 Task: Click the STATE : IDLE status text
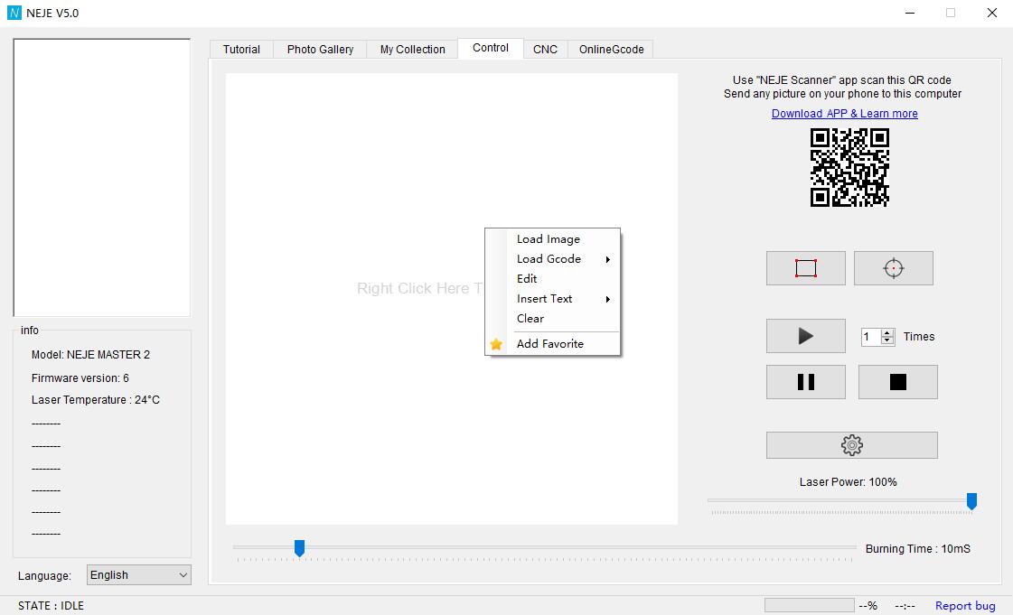(x=51, y=605)
